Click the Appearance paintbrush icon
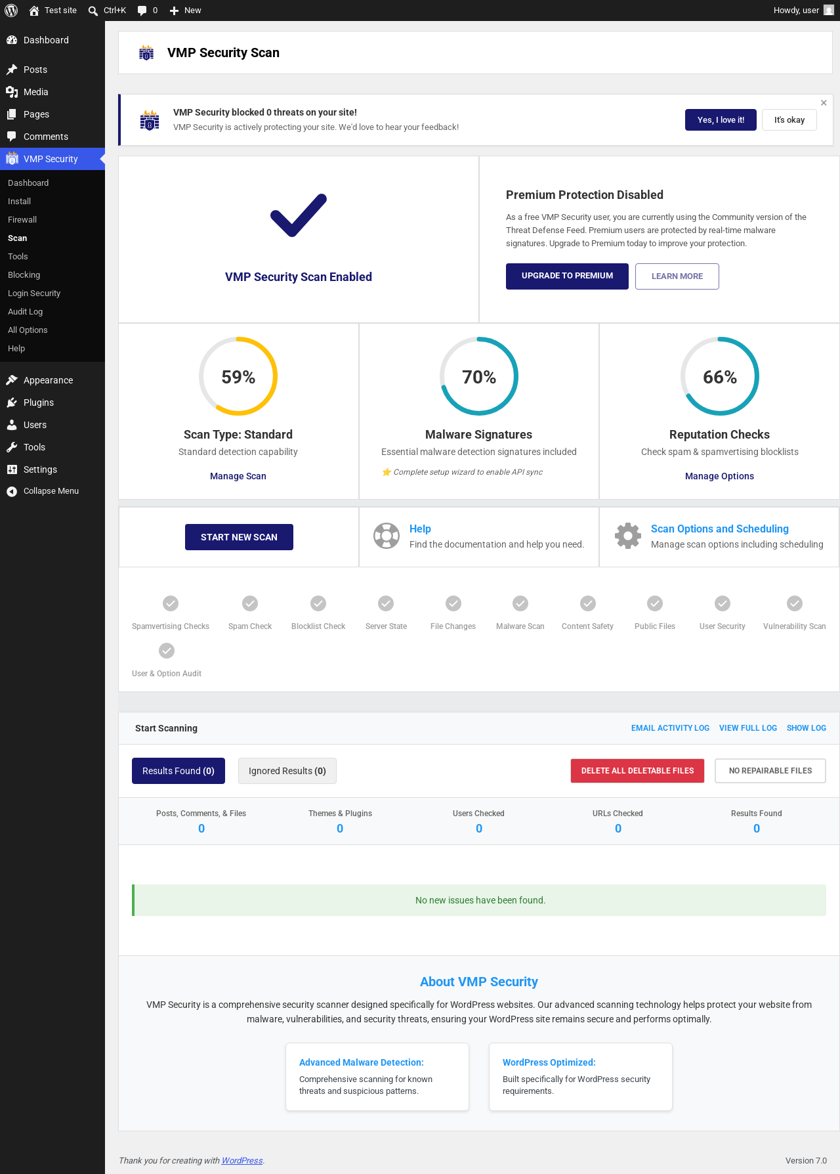This screenshot has height=1174, width=840. tap(12, 380)
